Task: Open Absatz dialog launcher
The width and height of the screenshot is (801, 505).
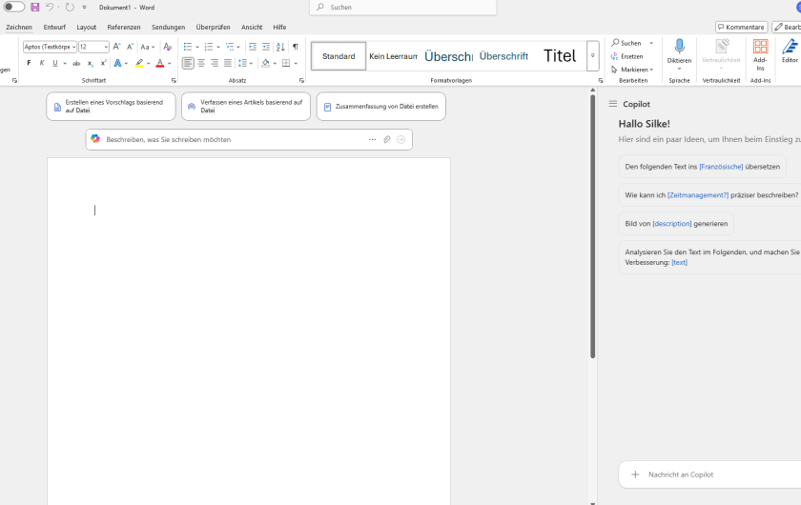Action: pos(301,80)
